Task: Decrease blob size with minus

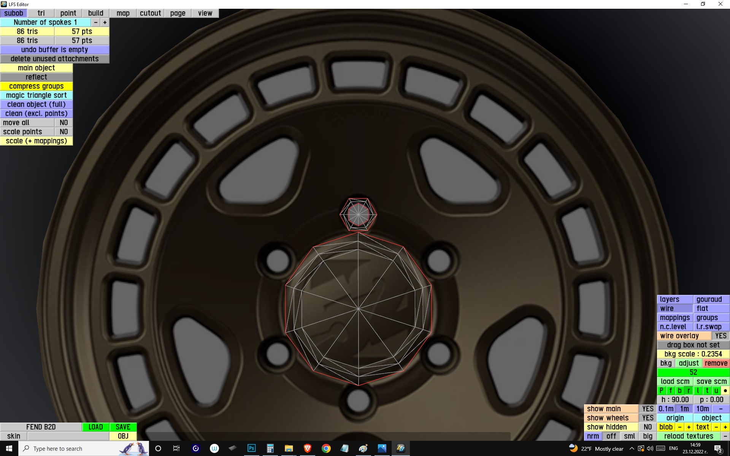Action: click(680, 427)
